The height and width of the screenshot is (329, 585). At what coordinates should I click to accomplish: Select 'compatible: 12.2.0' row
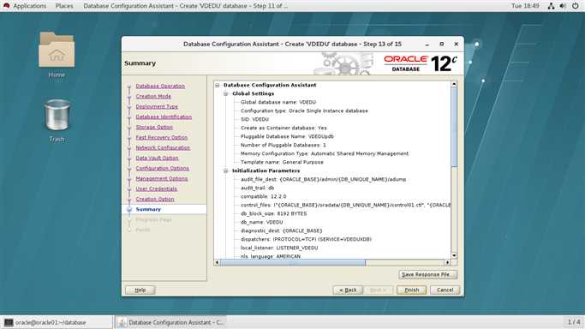click(x=264, y=196)
